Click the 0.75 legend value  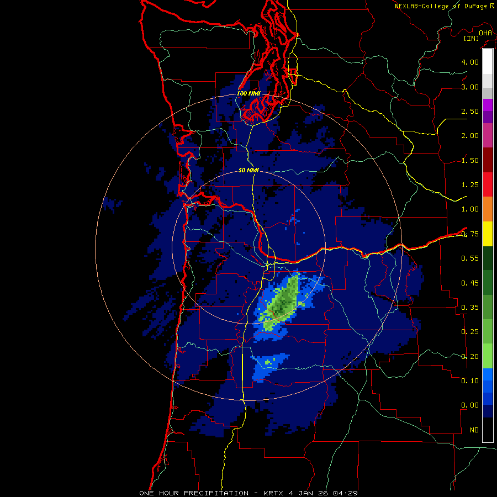470,234
